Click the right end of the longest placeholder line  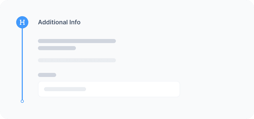(x=114, y=41)
